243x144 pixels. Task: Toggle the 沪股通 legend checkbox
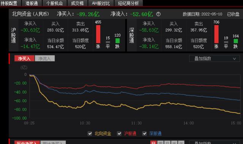pyautogui.click(x=119, y=133)
